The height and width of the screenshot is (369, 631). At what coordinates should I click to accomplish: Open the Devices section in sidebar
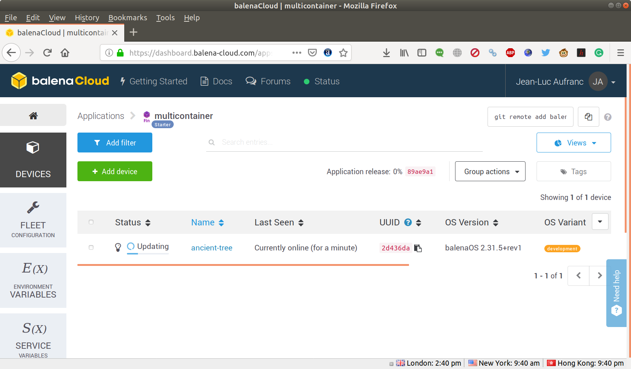pos(33,160)
